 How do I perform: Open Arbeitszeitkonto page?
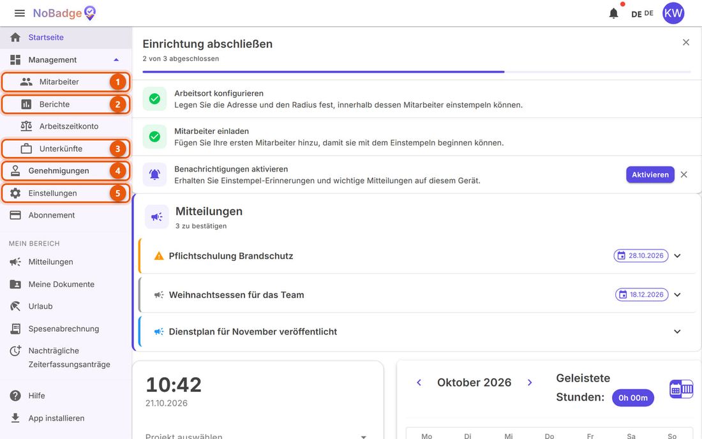[66, 126]
